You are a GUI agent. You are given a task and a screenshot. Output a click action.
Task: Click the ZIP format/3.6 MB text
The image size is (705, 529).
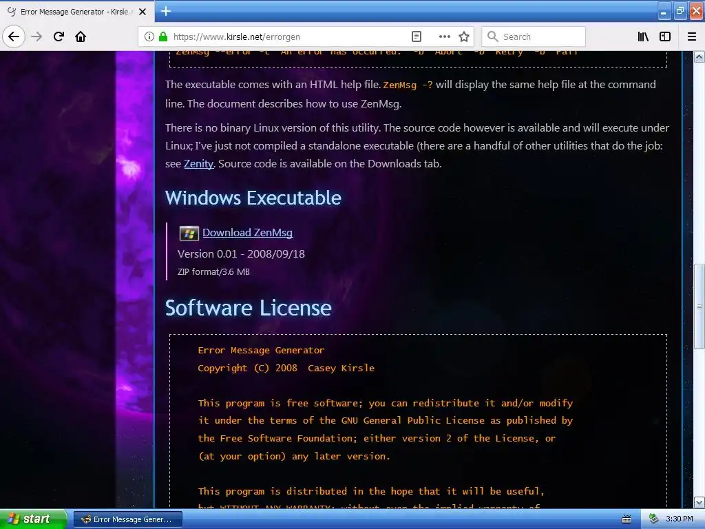pos(213,271)
